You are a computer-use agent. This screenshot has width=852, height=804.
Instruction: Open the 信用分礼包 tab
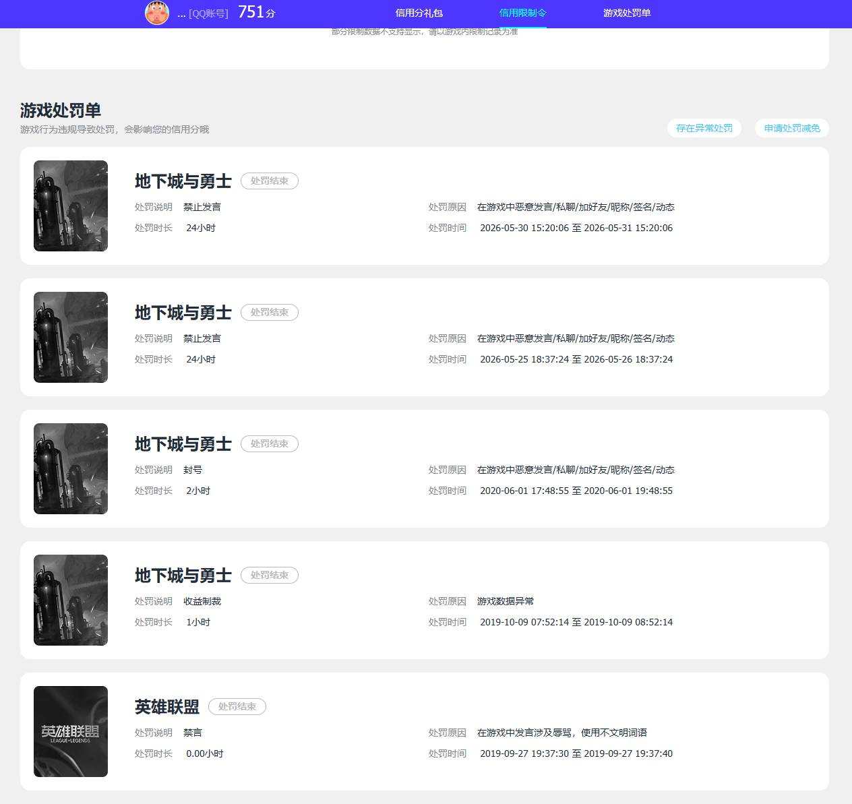point(419,13)
